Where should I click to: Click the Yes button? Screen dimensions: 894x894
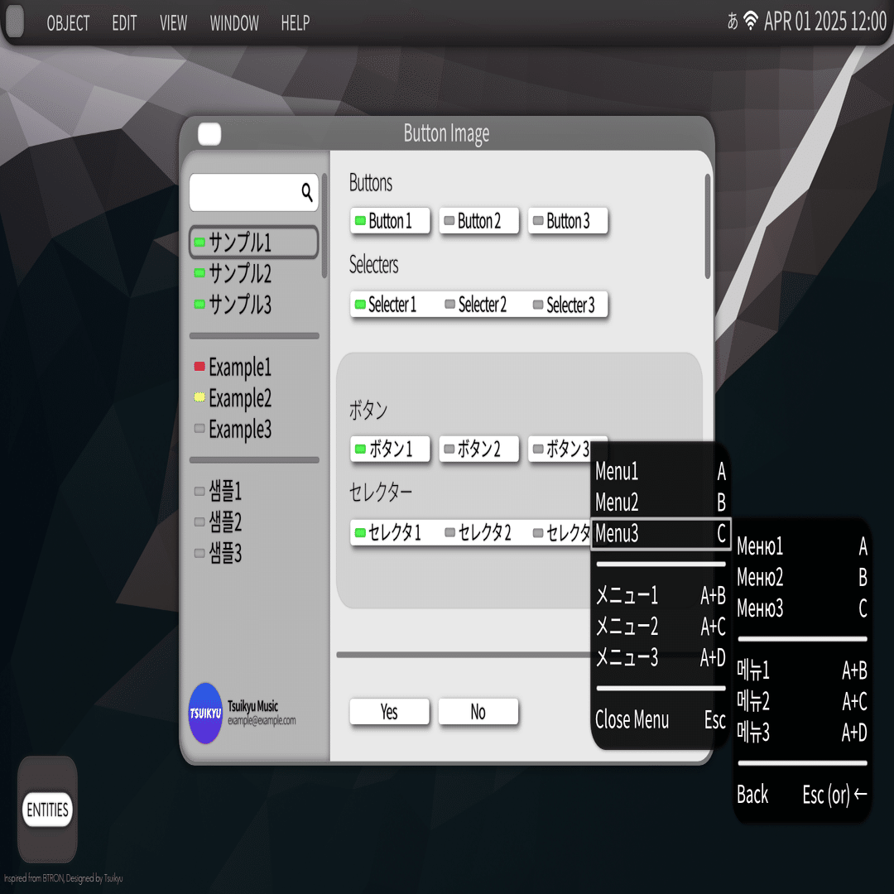(389, 712)
